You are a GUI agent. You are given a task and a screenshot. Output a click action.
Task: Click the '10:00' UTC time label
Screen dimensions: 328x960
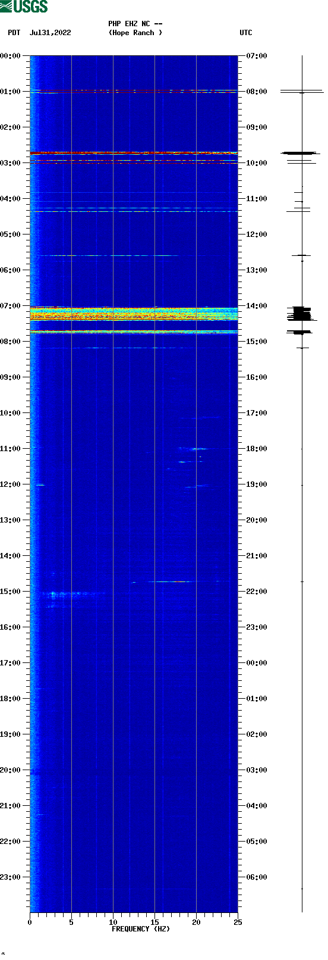click(257, 163)
